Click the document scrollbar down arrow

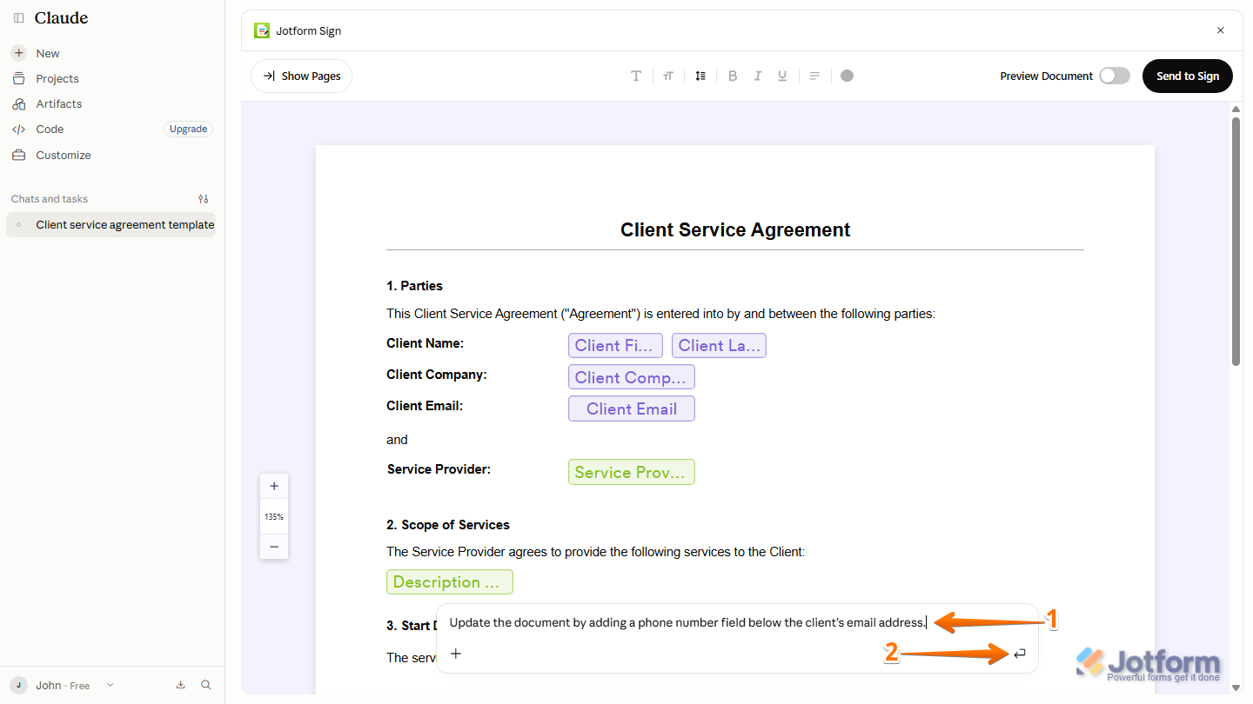click(1236, 687)
